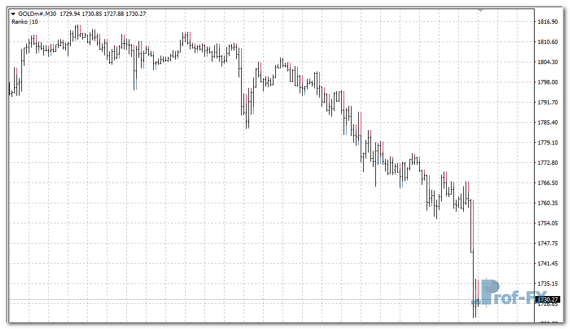The width and height of the screenshot is (570, 329).
Task: Click the highlighted current price tag 1730.27
Action: tap(548, 299)
